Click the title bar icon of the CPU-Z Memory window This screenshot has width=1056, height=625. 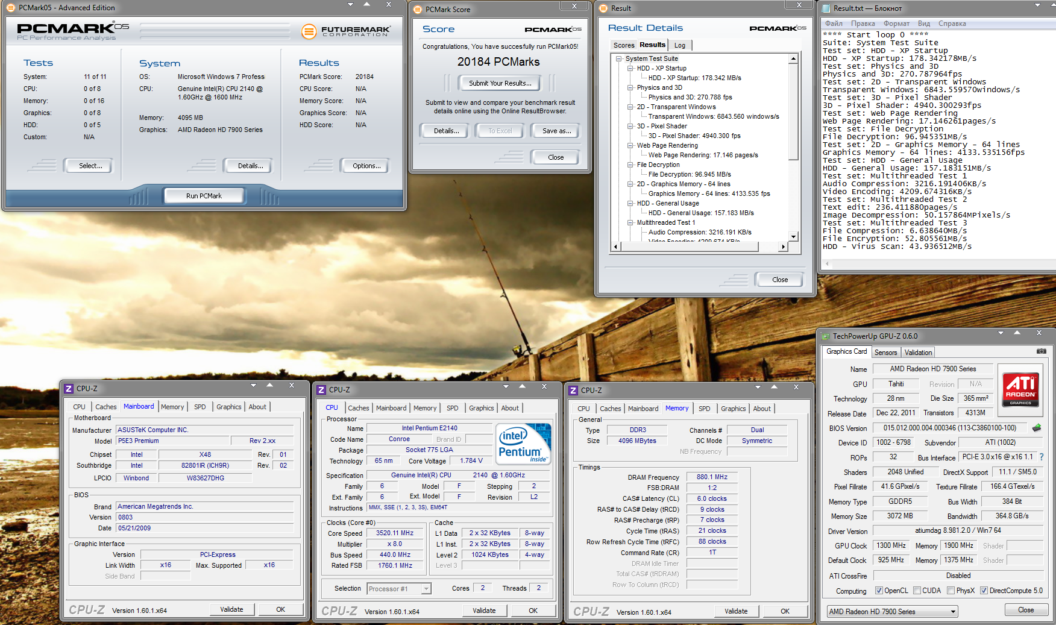[574, 391]
